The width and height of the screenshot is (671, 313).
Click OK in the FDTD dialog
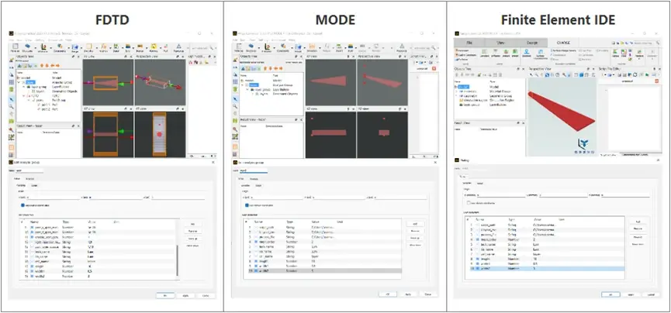165,295
